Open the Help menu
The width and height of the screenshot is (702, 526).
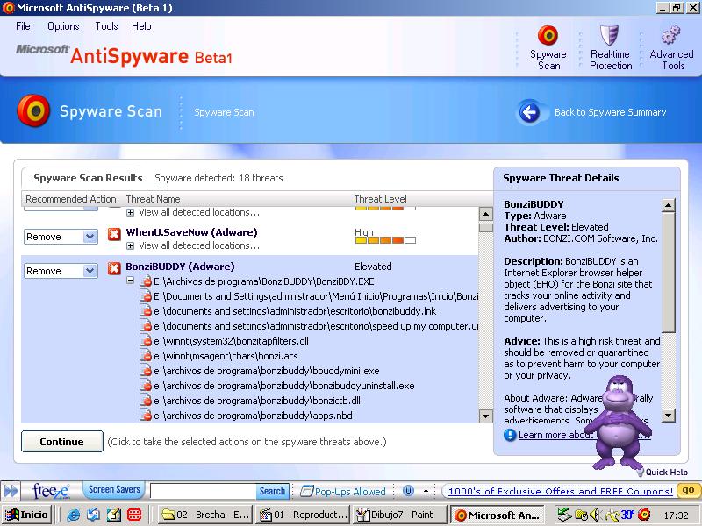click(141, 26)
